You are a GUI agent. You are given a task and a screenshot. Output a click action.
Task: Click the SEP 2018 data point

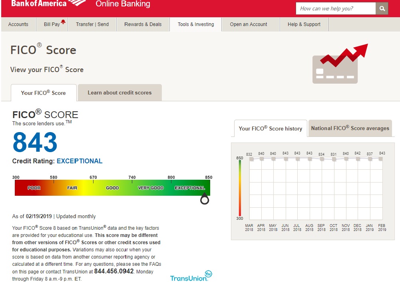click(322, 159)
